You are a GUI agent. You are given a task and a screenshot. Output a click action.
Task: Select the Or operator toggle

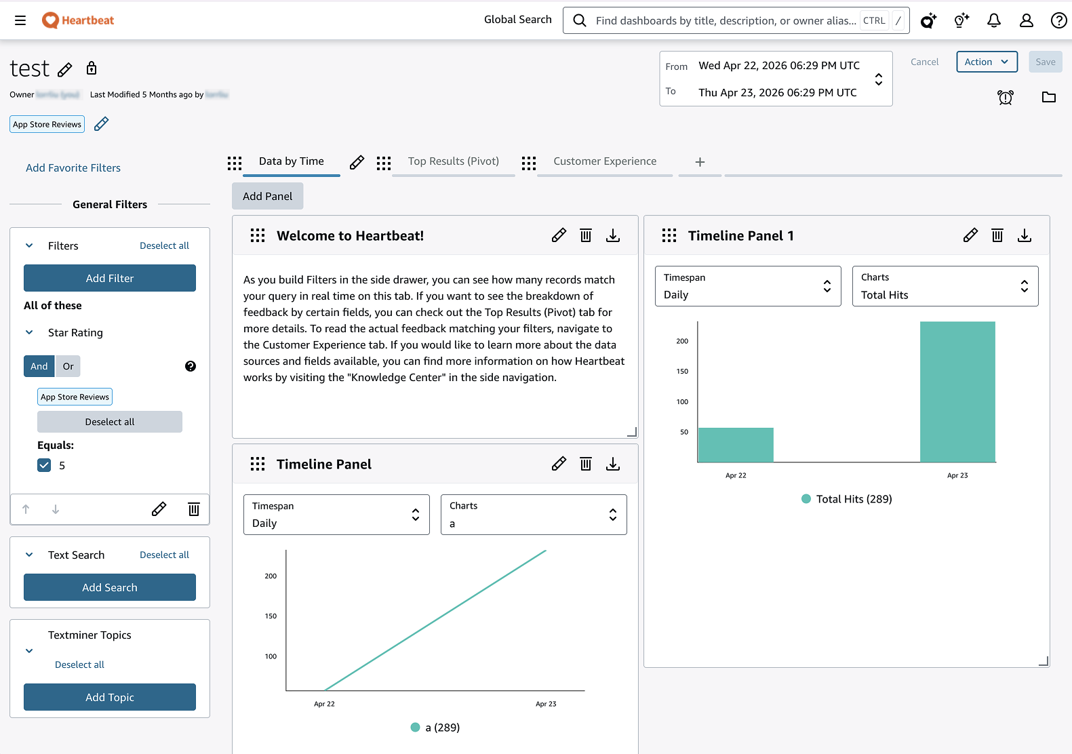tap(68, 366)
